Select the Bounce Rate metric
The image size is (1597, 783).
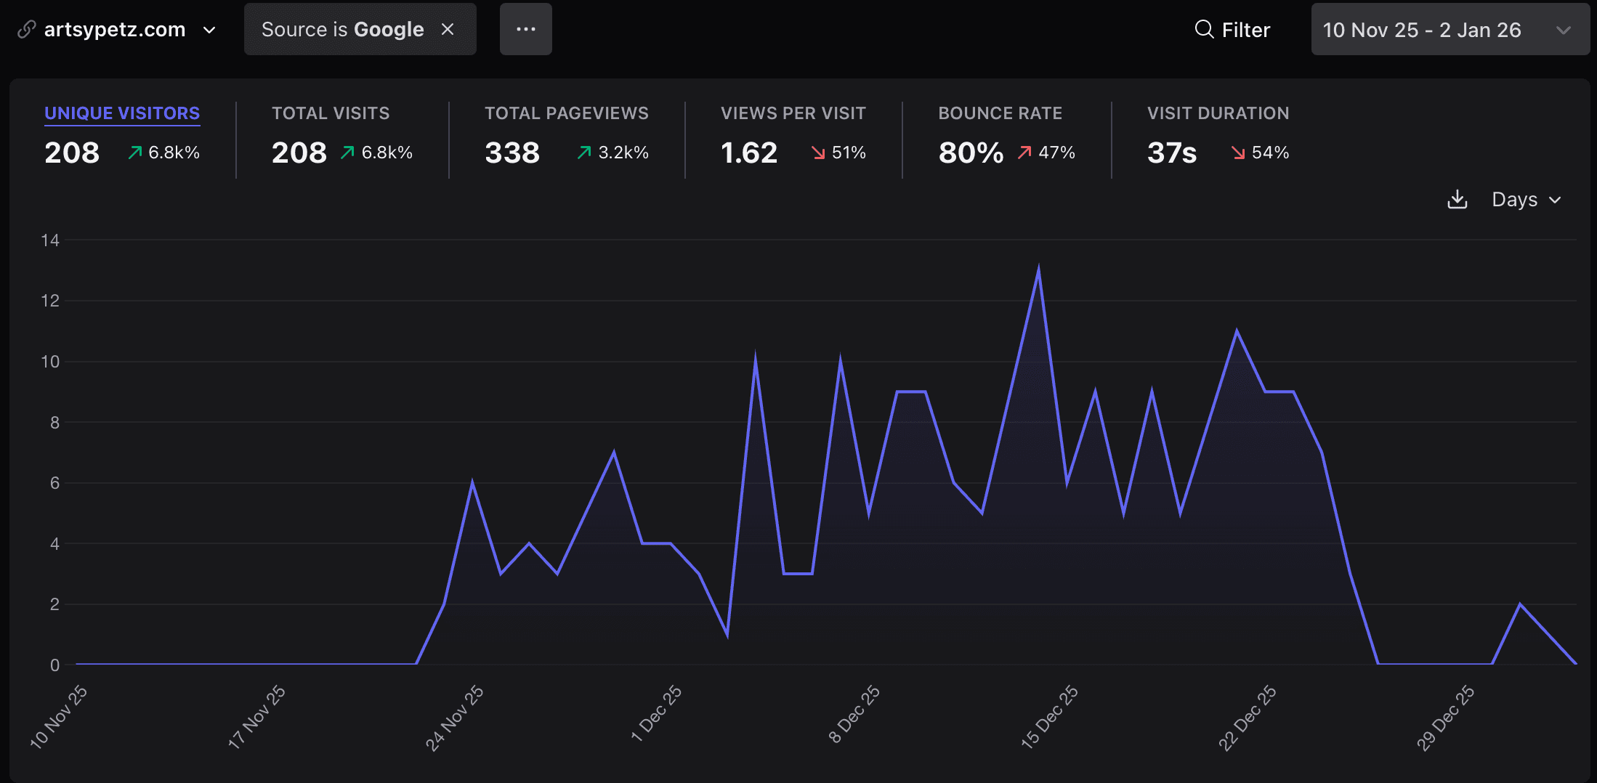1000,113
